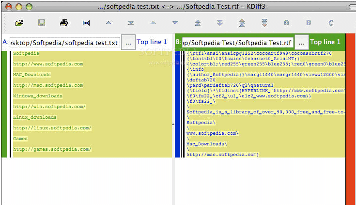This screenshot has width=356, height=205.
Task: Go to next unsolved conflict
Action: tap(264, 23)
